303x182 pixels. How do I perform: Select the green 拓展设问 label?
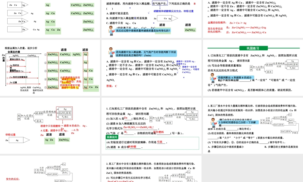coord(112,137)
